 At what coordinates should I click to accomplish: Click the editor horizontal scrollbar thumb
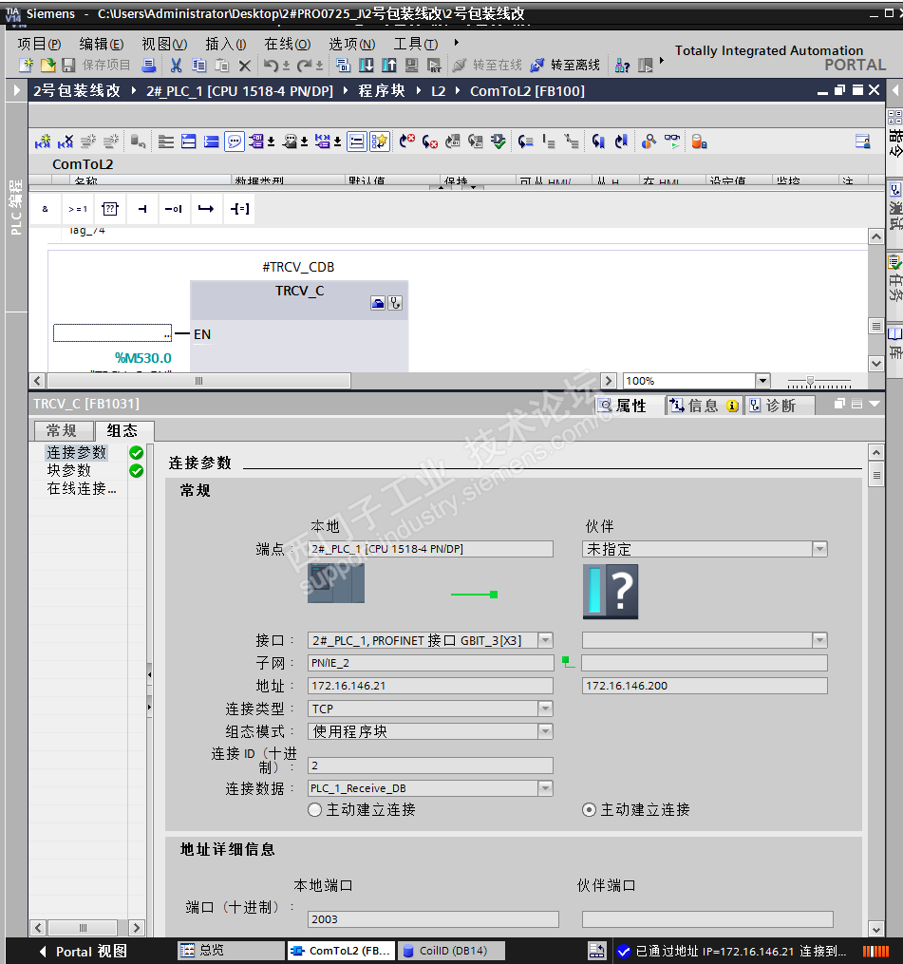pos(199,381)
